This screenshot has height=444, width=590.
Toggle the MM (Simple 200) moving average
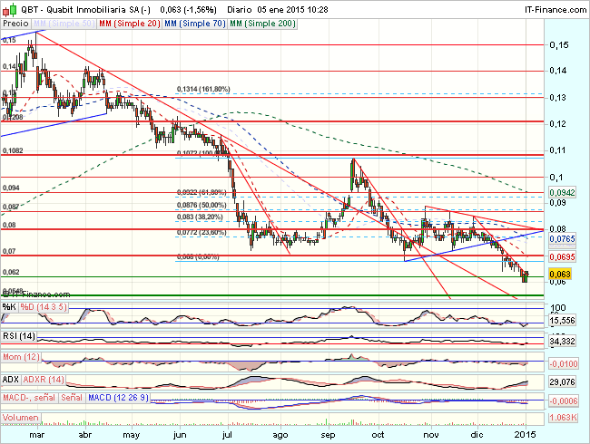[262, 24]
